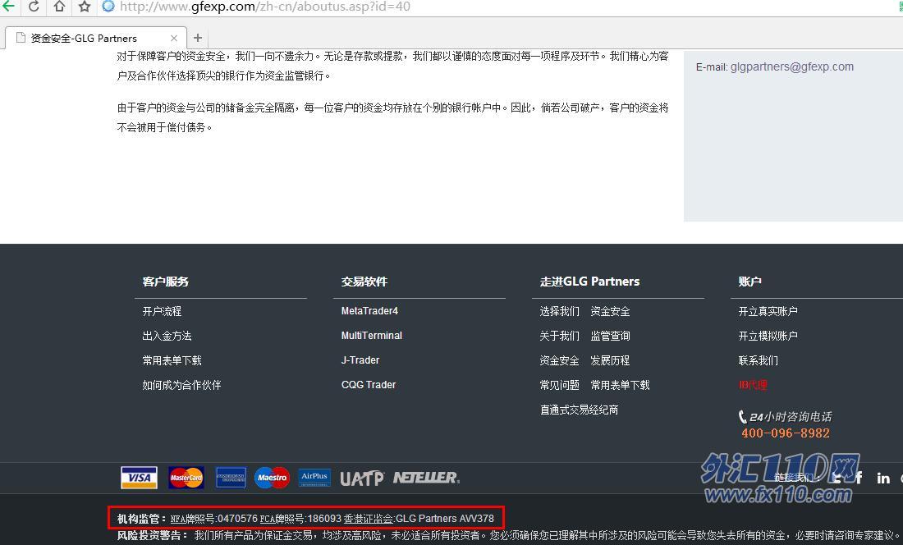Screen dimensions: 903x545
Task: Open 监管查询 link
Action: pos(611,336)
